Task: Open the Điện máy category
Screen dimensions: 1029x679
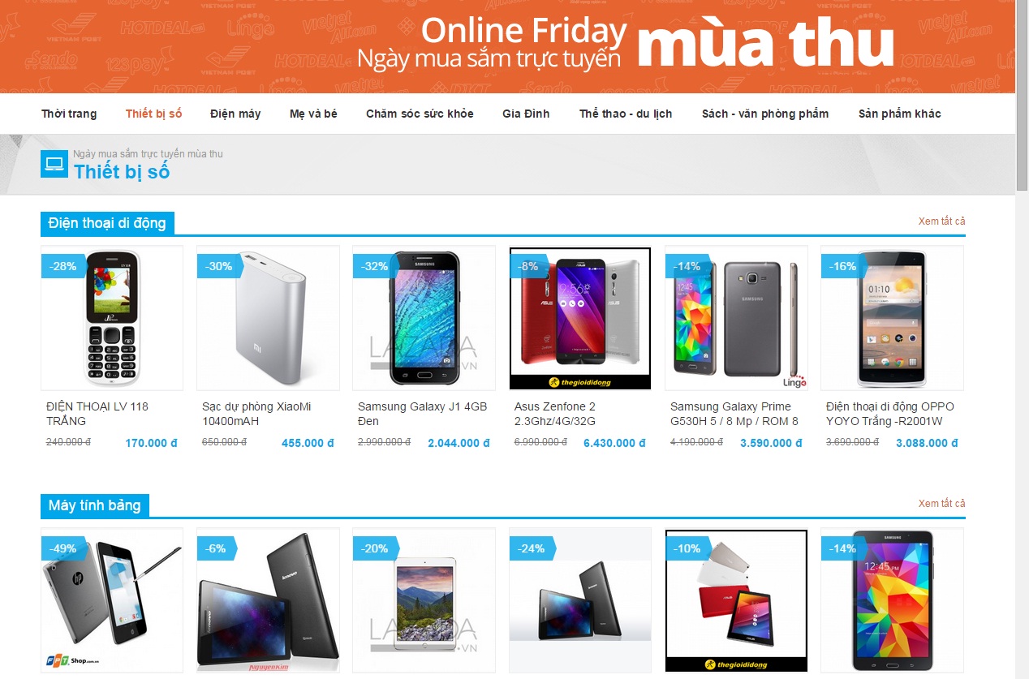Action: pyautogui.click(x=235, y=114)
